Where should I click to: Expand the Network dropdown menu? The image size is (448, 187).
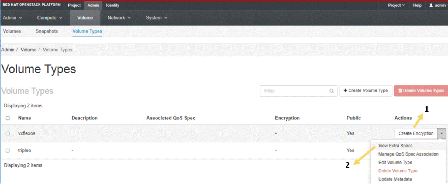pos(119,18)
